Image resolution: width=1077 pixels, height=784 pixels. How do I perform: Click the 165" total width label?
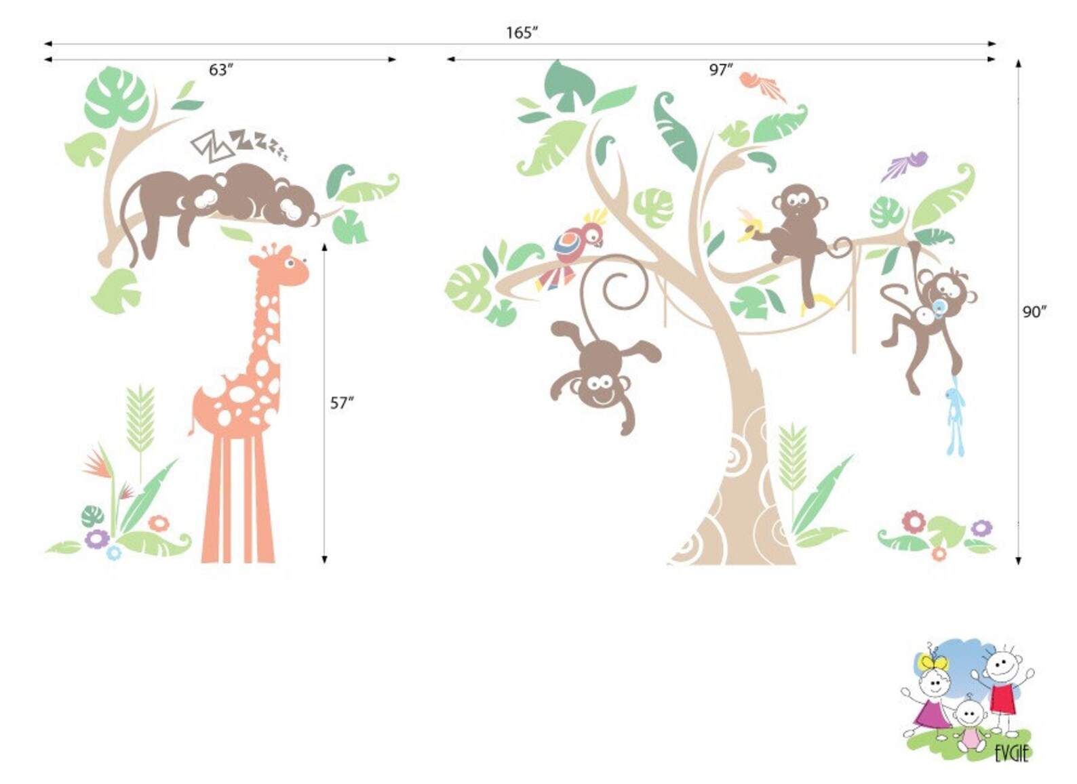(522, 33)
